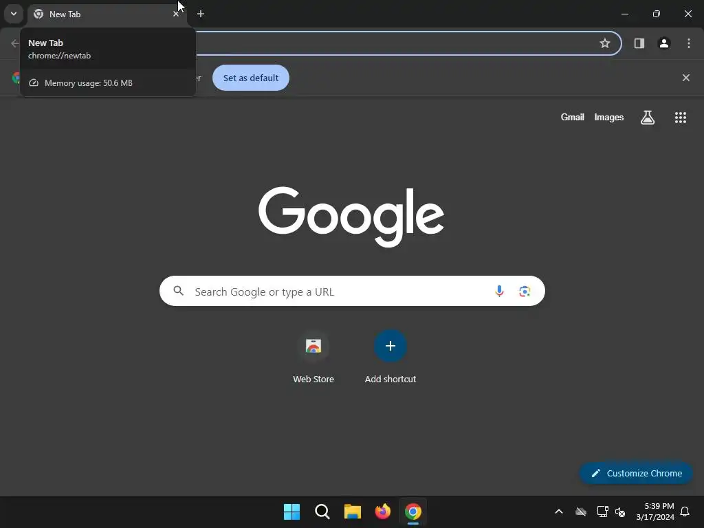704x528 pixels.
Task: Open the Customize Chrome panel
Action: [636, 473]
